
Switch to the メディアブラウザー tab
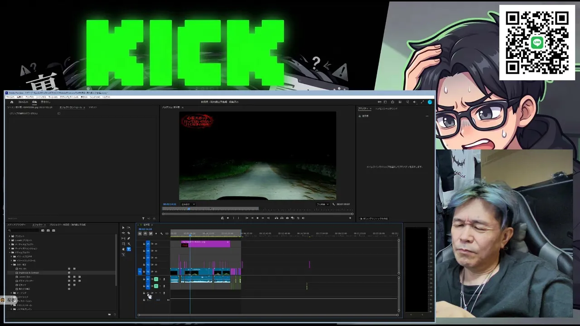click(16, 225)
